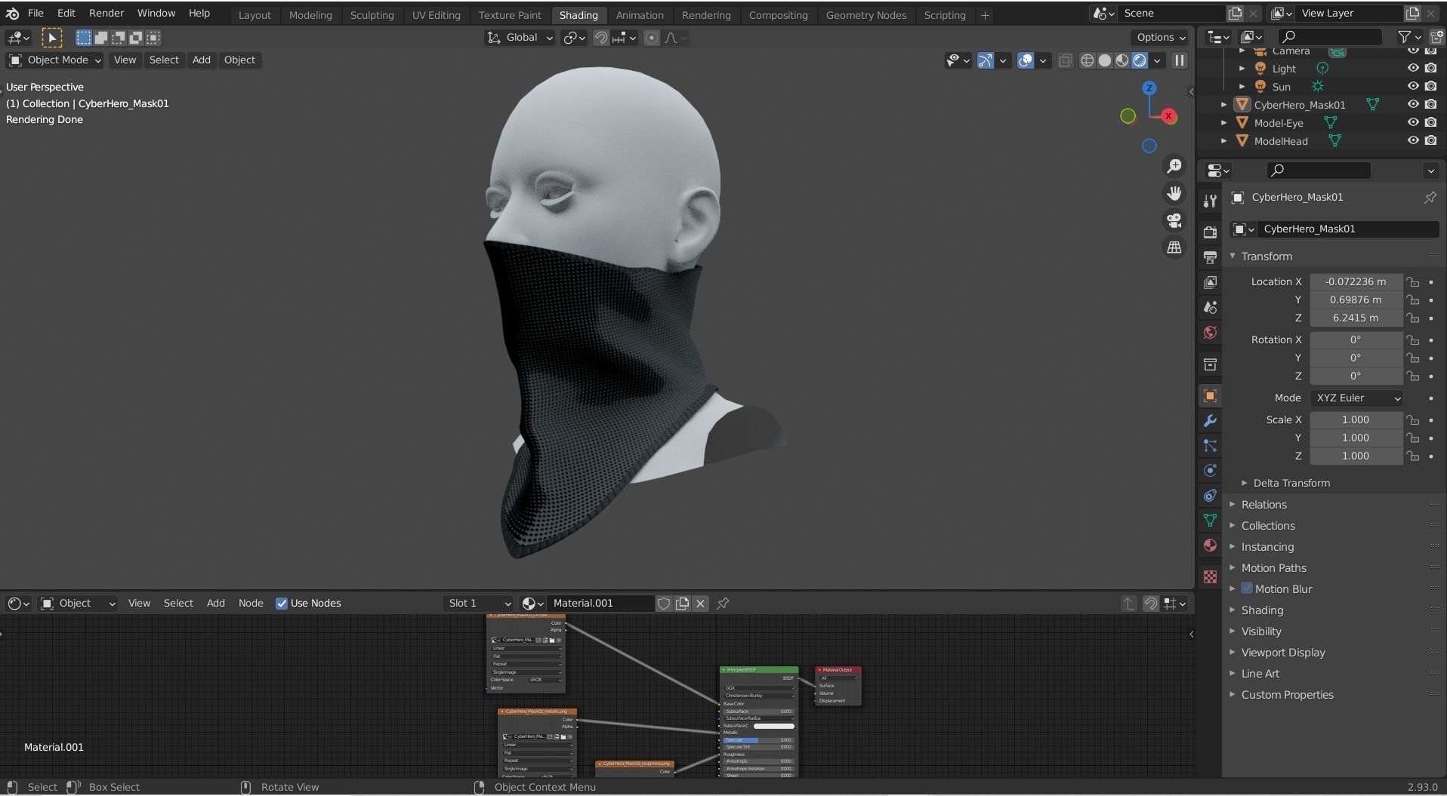Image resolution: width=1447 pixels, height=796 pixels.
Task: Edit the Location Z value field
Action: [1356, 318]
